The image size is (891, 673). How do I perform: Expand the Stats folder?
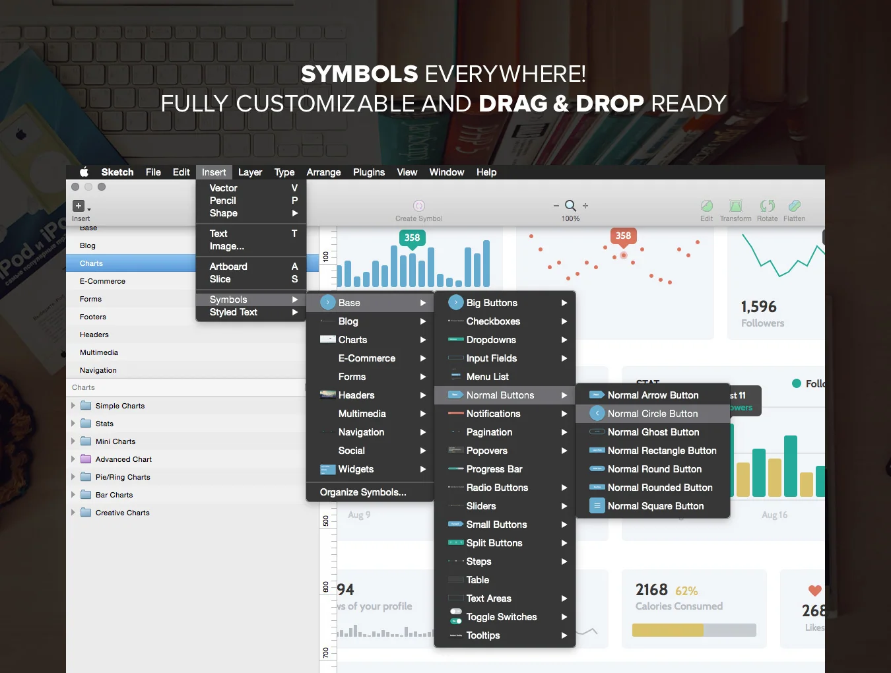[x=73, y=423]
